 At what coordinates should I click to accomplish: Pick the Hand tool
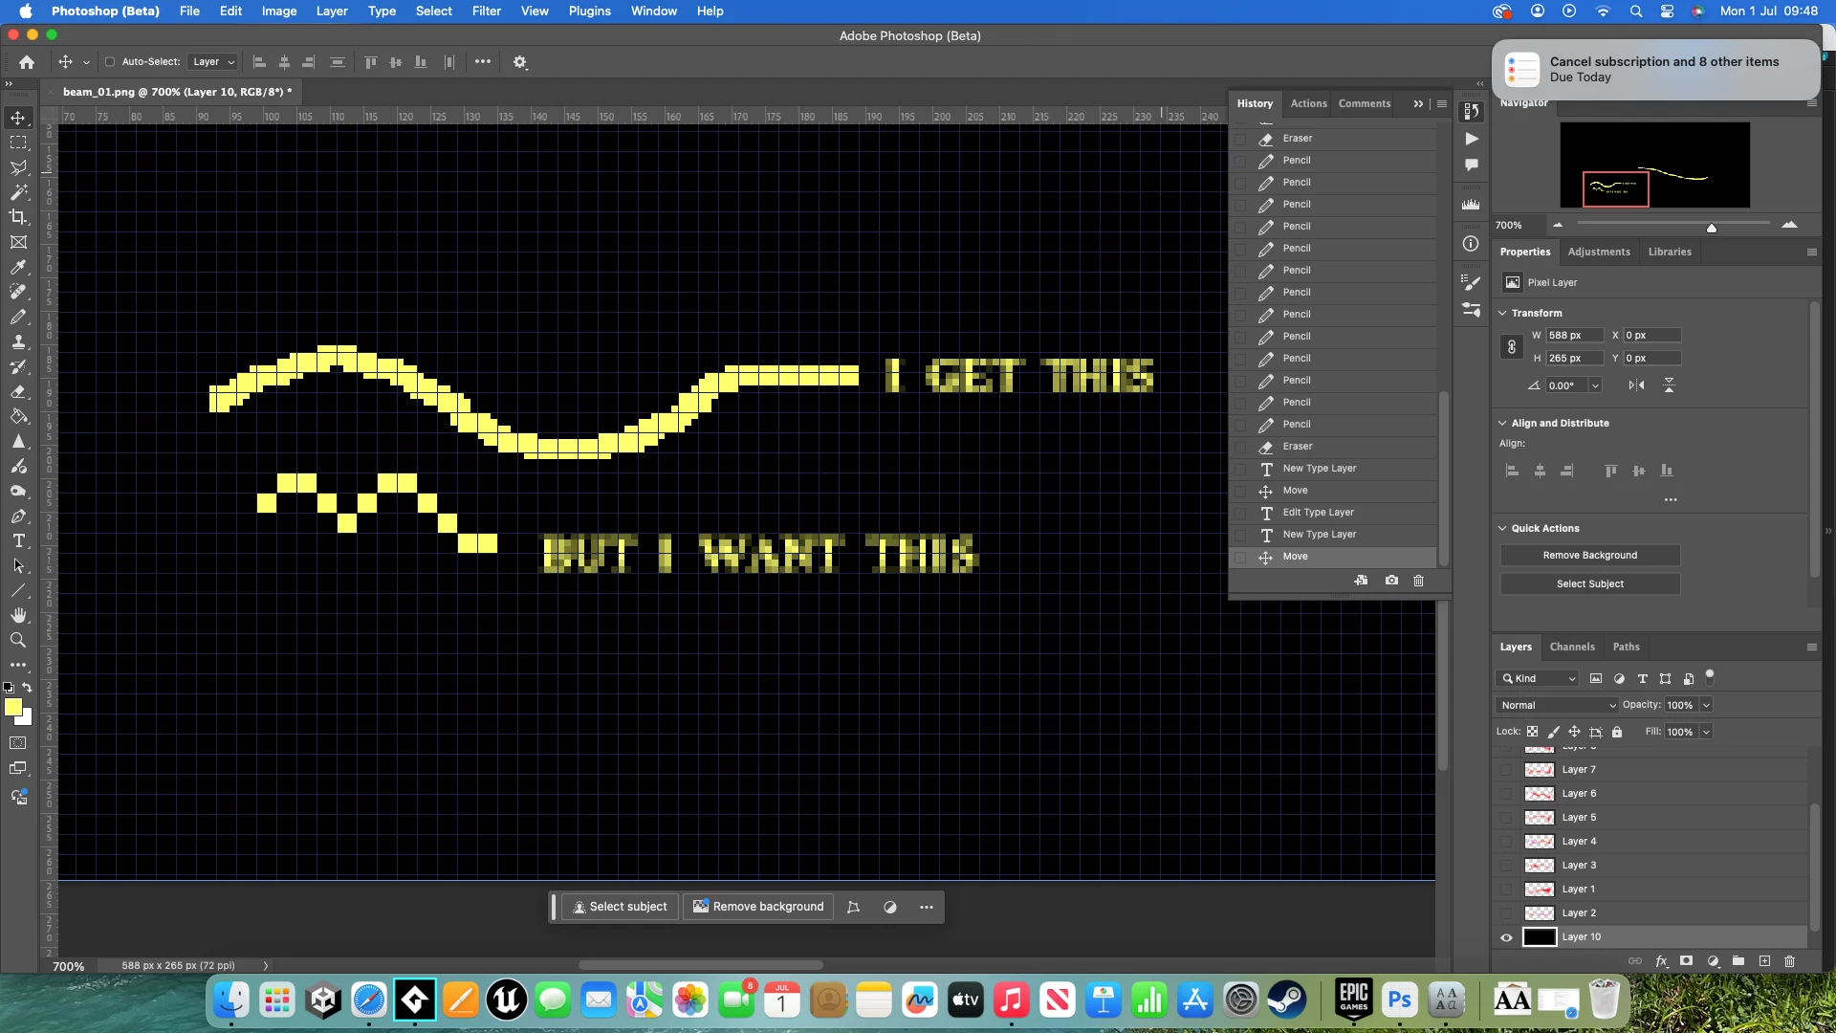click(18, 615)
